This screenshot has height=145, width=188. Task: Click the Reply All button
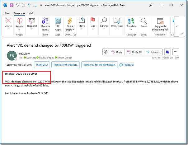(134, 52)
